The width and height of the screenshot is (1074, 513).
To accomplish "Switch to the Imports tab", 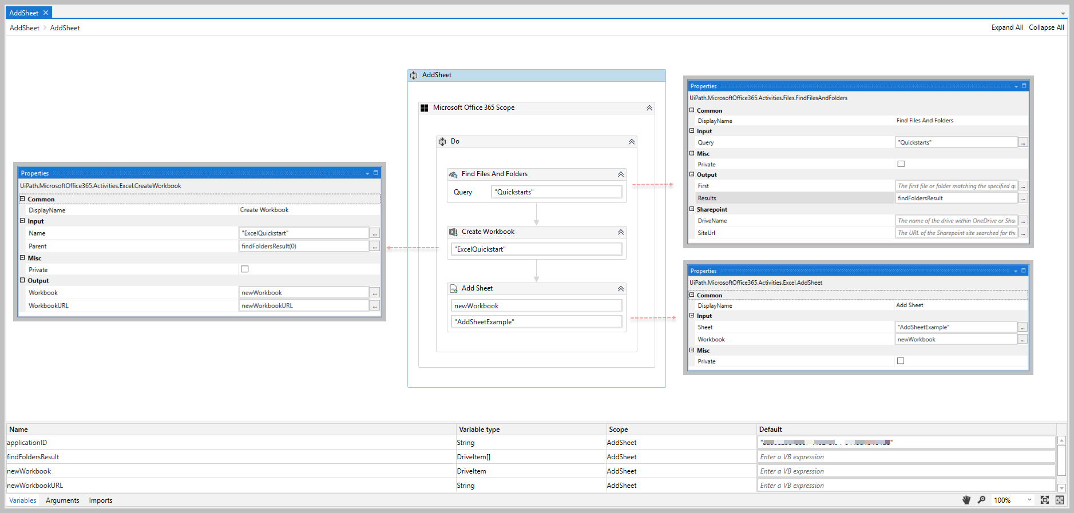I will tap(101, 500).
